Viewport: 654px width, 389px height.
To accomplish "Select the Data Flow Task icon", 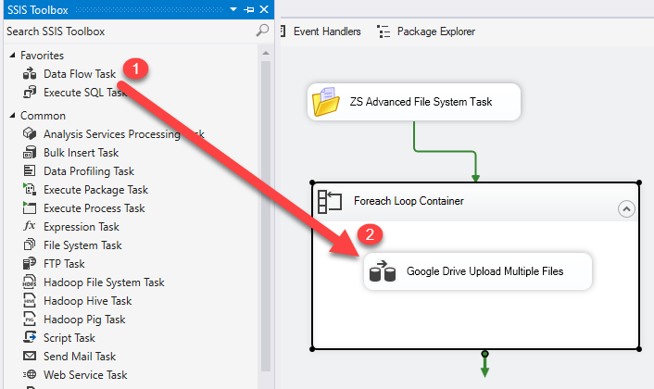I will coord(29,73).
